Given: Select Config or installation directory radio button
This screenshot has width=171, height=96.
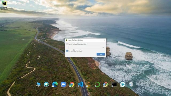Looking at the screenshot, I should (67, 44).
